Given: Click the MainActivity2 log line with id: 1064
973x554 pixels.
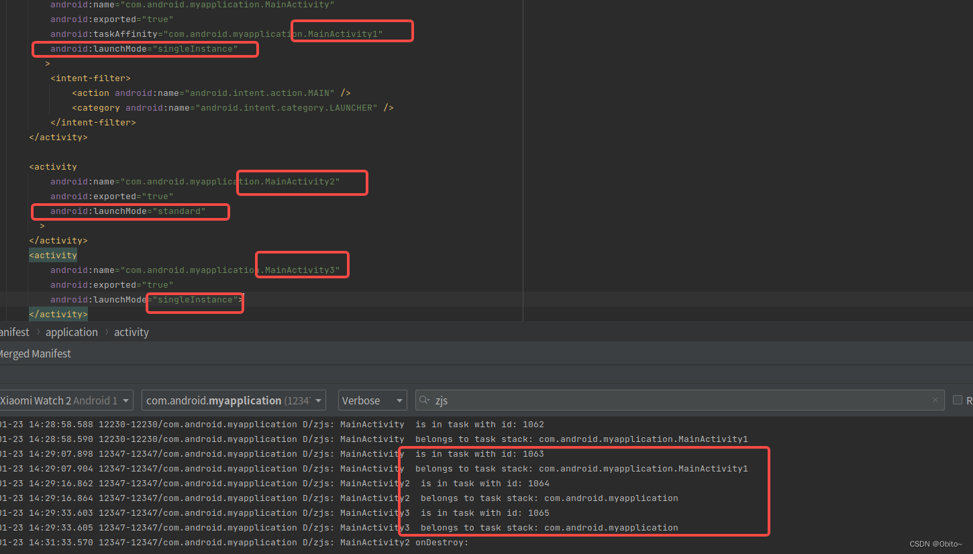Looking at the screenshot, I should pyautogui.click(x=274, y=484).
